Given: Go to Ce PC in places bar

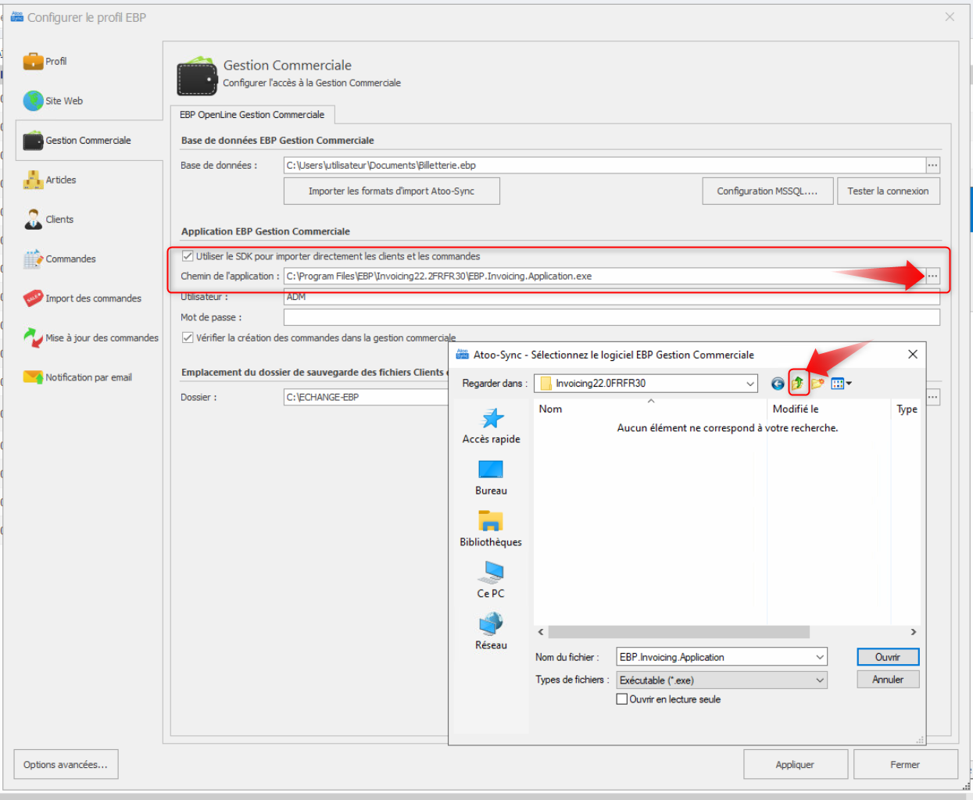Looking at the screenshot, I should click(491, 580).
